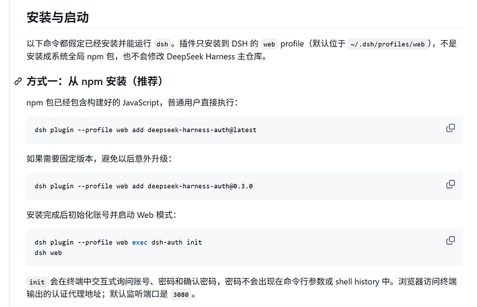Click the inline port code 3080
Viewport: 477px width, 307px height.
181,295
